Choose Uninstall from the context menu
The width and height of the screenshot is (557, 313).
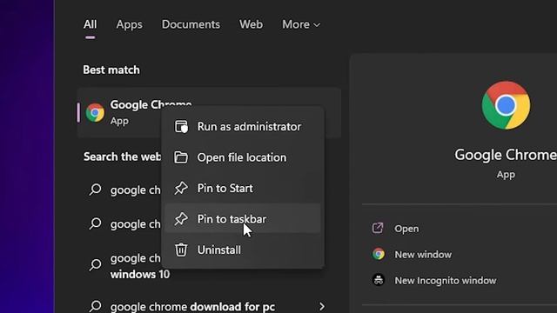click(243, 250)
